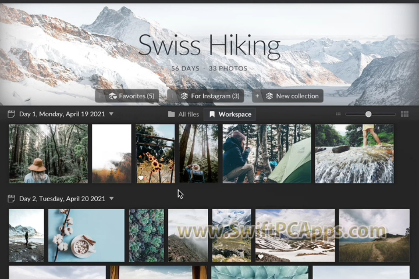Switch to the Workspace tab
The image size is (419, 279).
click(x=230, y=115)
